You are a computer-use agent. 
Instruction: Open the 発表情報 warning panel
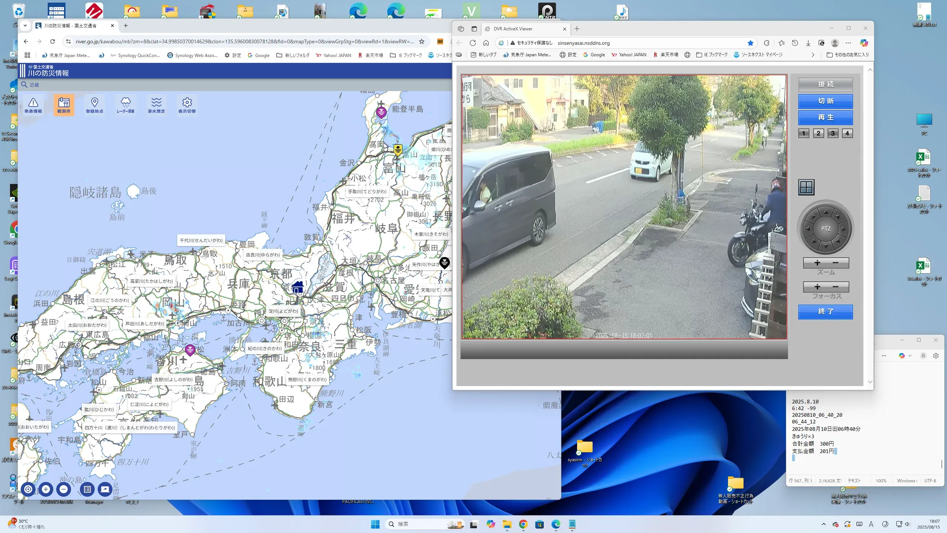pyautogui.click(x=33, y=105)
